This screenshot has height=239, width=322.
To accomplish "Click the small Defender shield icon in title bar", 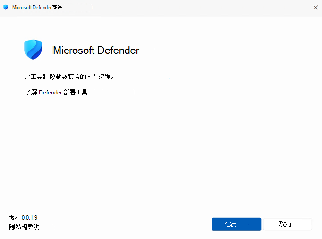I will point(6,7).
